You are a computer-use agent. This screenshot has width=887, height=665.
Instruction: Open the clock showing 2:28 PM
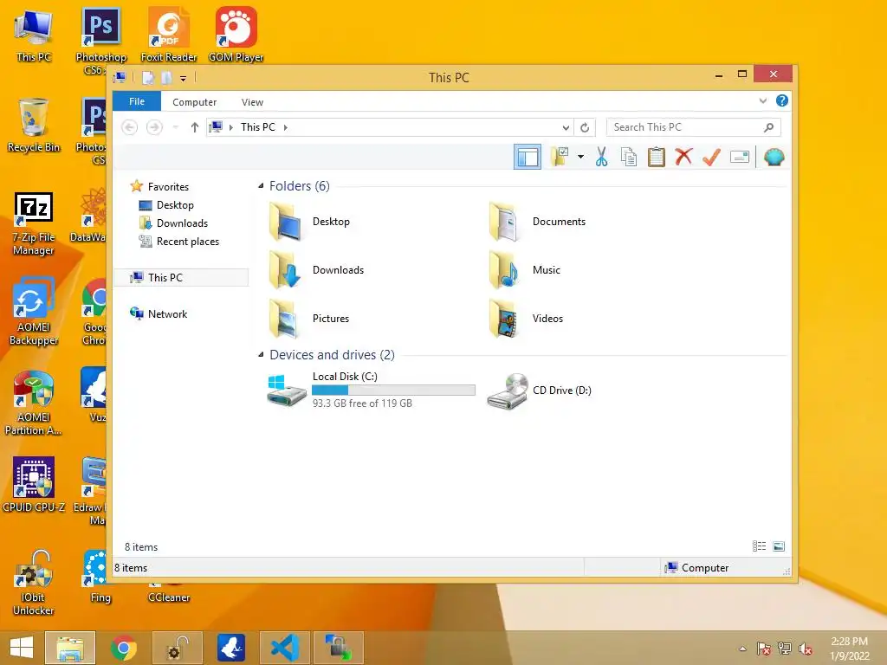click(x=849, y=649)
